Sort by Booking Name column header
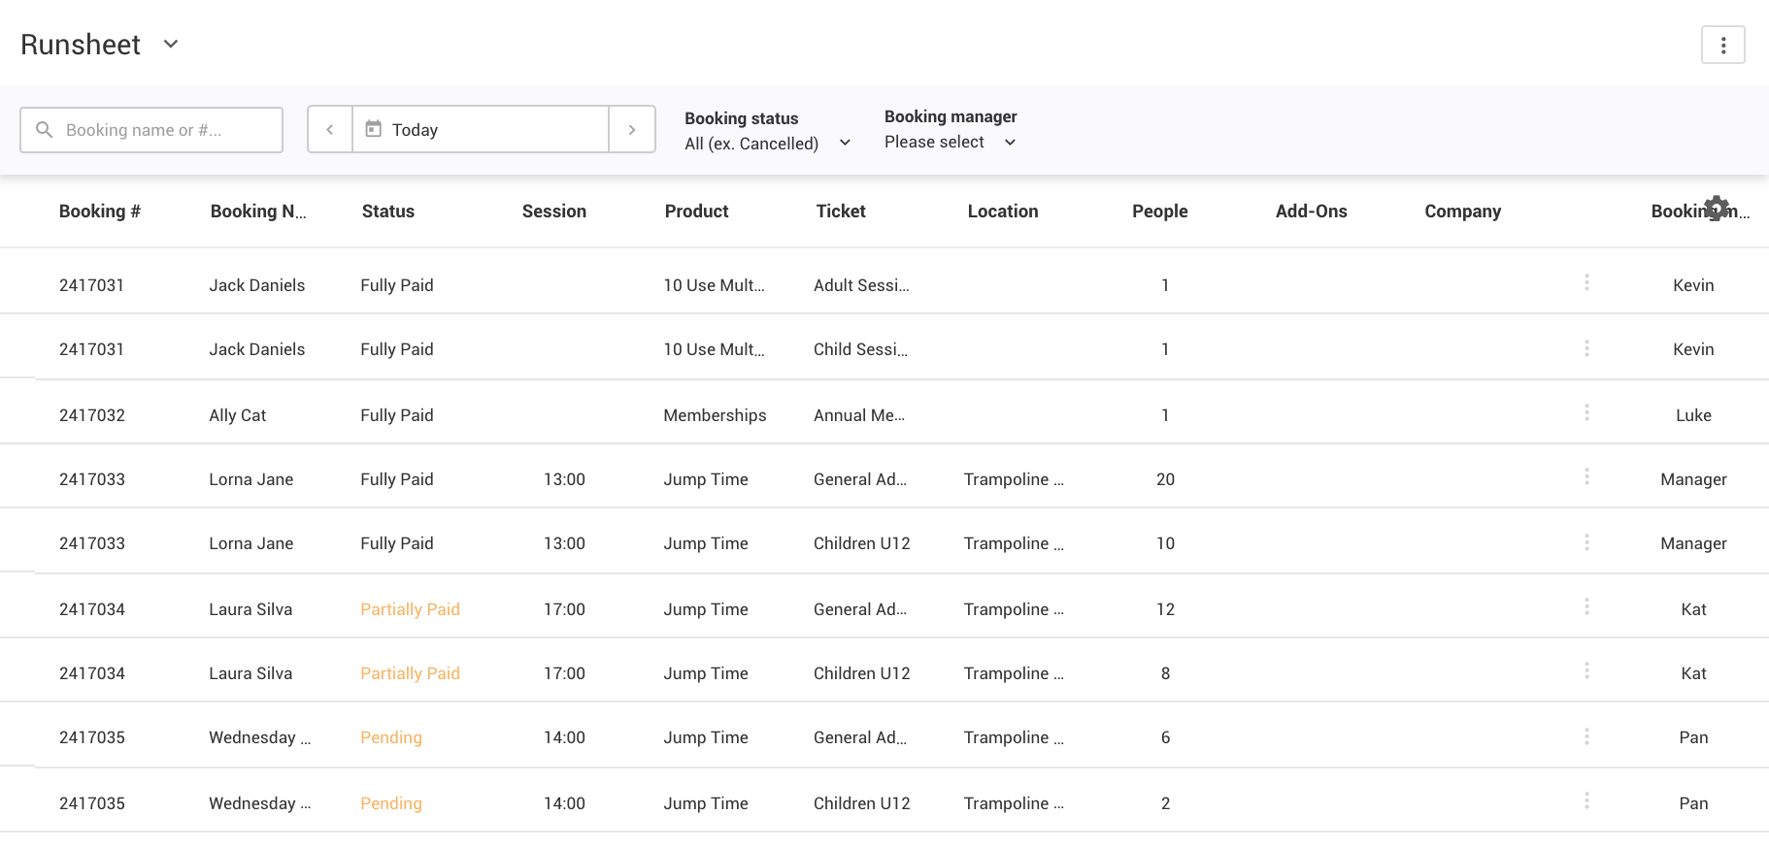This screenshot has height=848, width=1769. tap(258, 211)
